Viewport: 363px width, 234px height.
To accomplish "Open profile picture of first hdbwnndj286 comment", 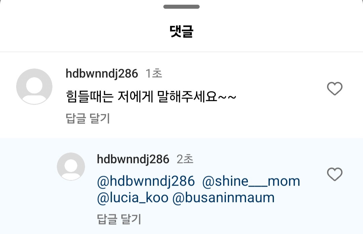I will 34,87.
